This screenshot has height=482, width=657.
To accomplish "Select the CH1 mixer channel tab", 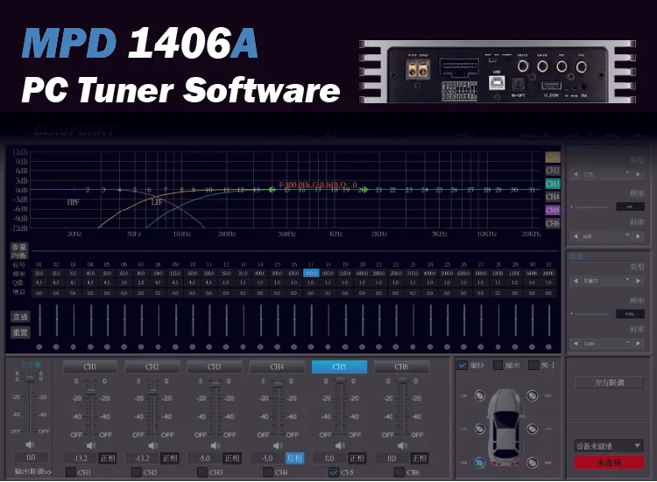I will tap(90, 367).
